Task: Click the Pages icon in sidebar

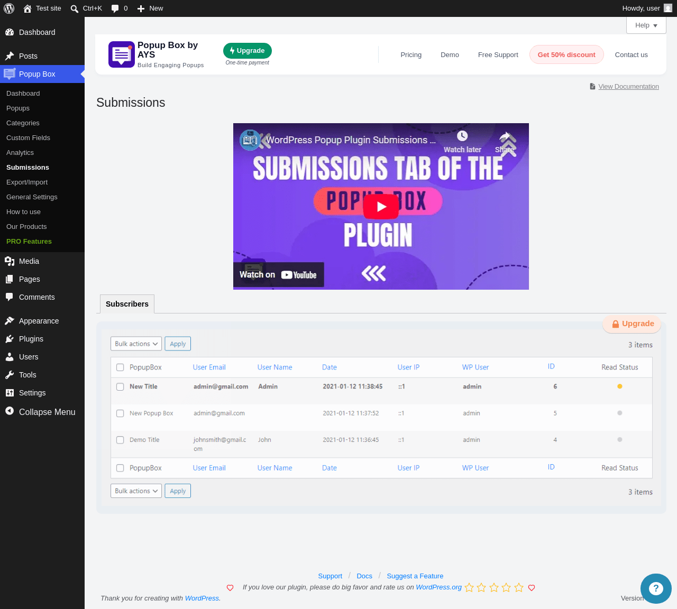Action: (x=10, y=279)
